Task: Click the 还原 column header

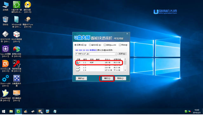Action: pyautogui.click(x=79, y=59)
